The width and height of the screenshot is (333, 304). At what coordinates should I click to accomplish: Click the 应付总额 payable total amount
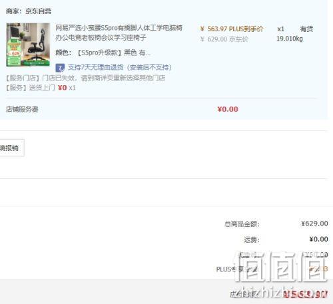pos(305,294)
